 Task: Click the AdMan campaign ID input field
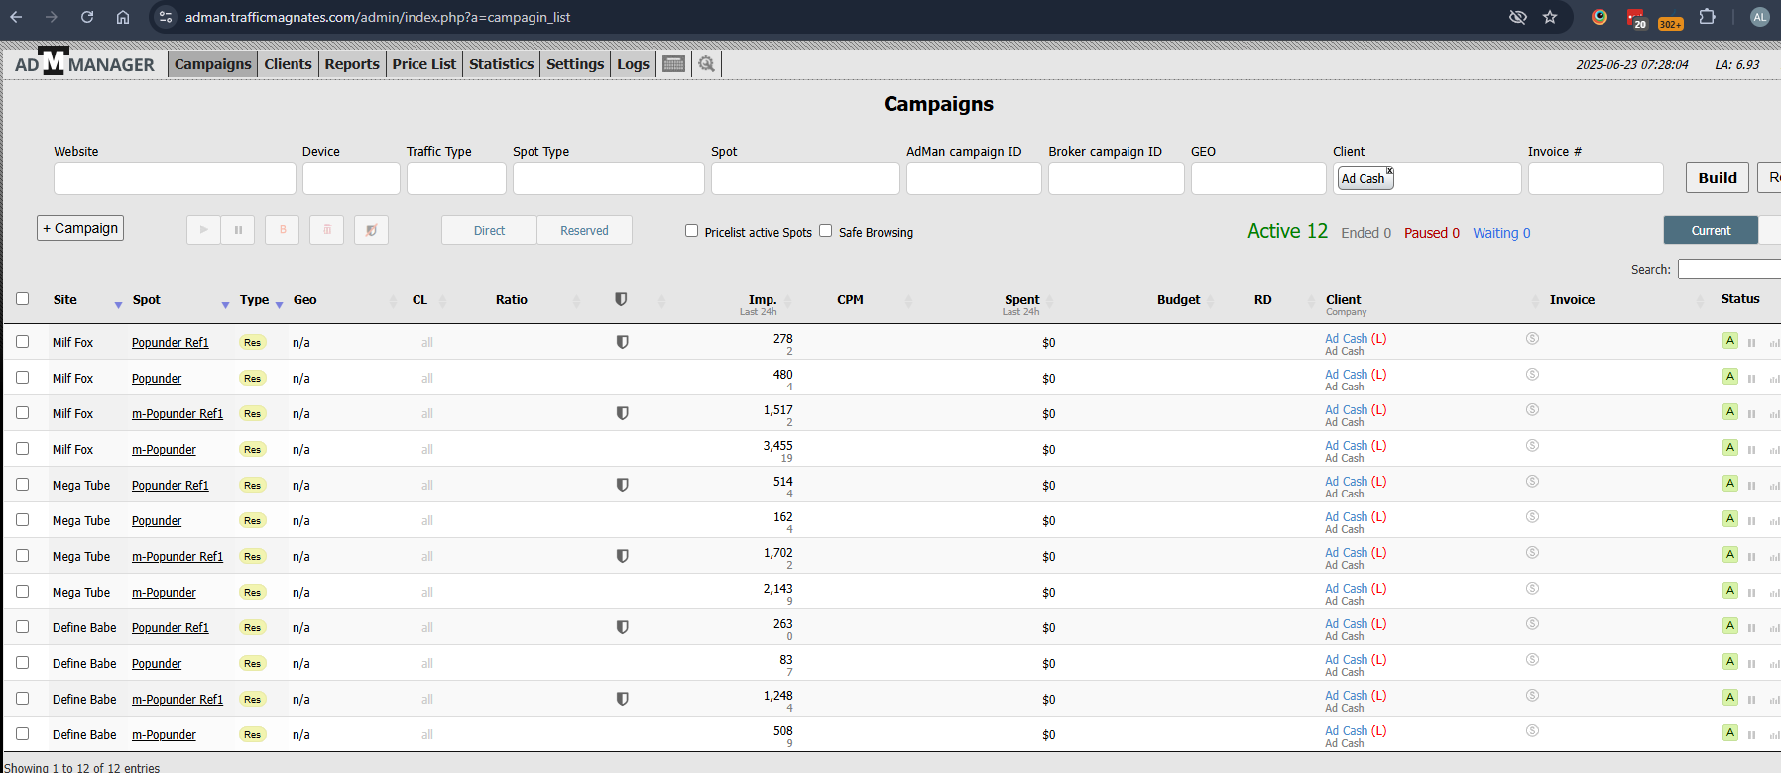pyautogui.click(x=974, y=178)
